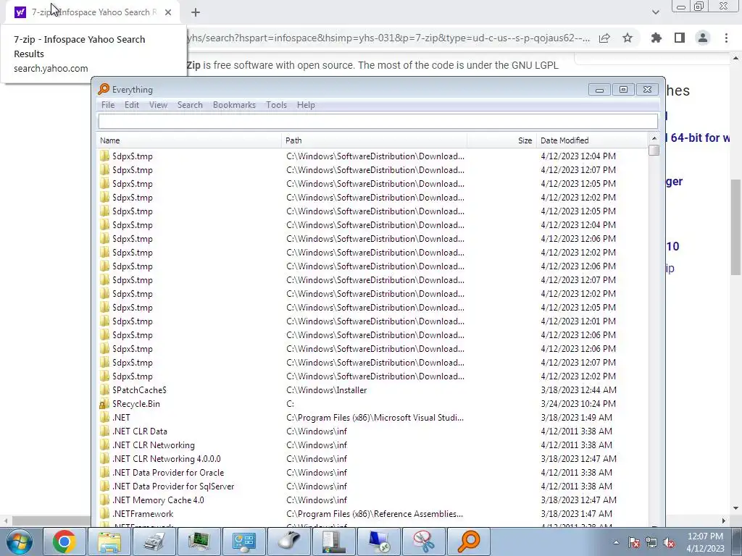Select the .NETFramework Reference Assemblies row
The image size is (742, 556).
point(372,513)
